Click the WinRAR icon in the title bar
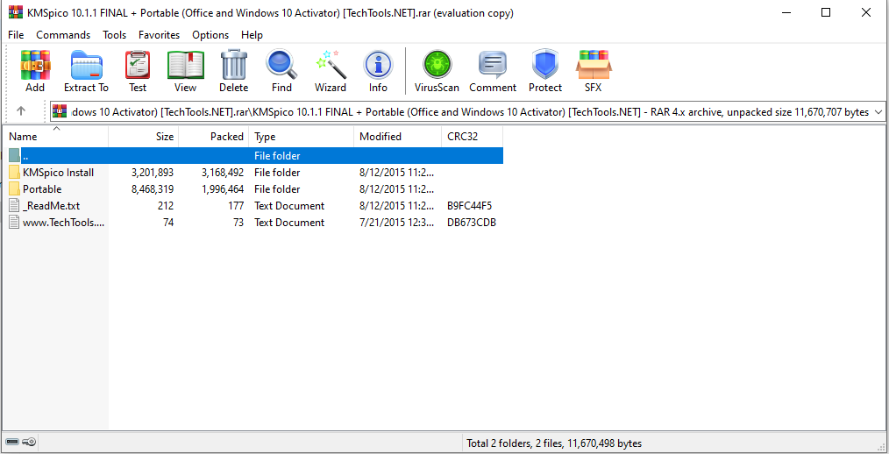The height and width of the screenshot is (454, 889). click(x=15, y=12)
